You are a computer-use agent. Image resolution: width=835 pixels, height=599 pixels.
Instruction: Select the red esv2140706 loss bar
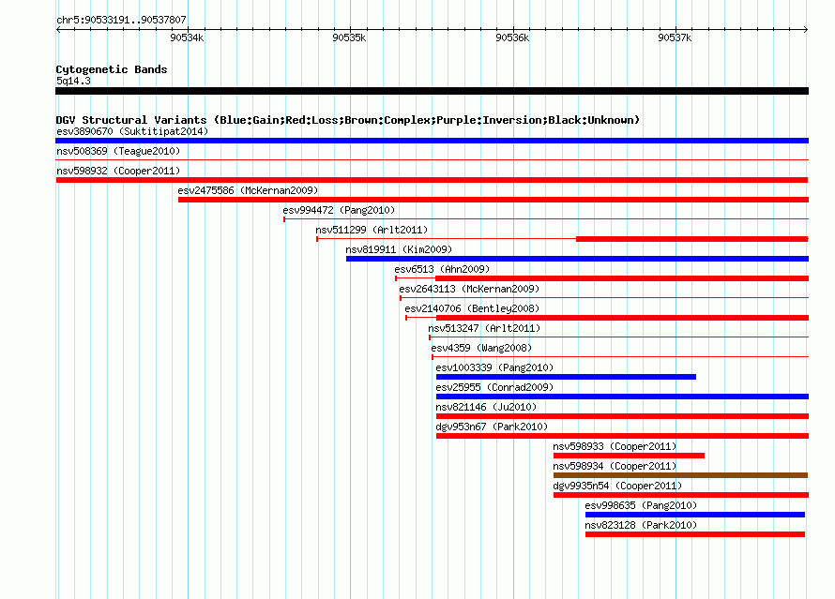[623, 318]
